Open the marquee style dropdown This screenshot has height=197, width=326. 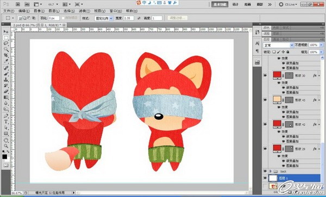(x=104, y=18)
